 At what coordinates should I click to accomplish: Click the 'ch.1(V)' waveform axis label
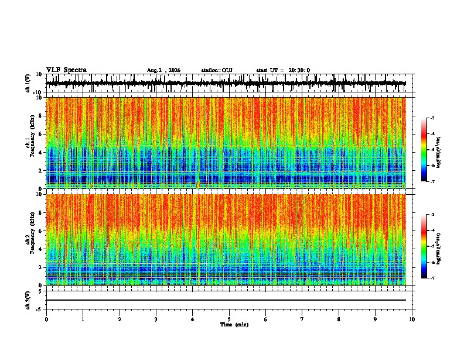click(28, 83)
